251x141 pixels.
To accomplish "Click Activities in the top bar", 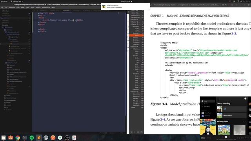I will [x=4, y=1].
